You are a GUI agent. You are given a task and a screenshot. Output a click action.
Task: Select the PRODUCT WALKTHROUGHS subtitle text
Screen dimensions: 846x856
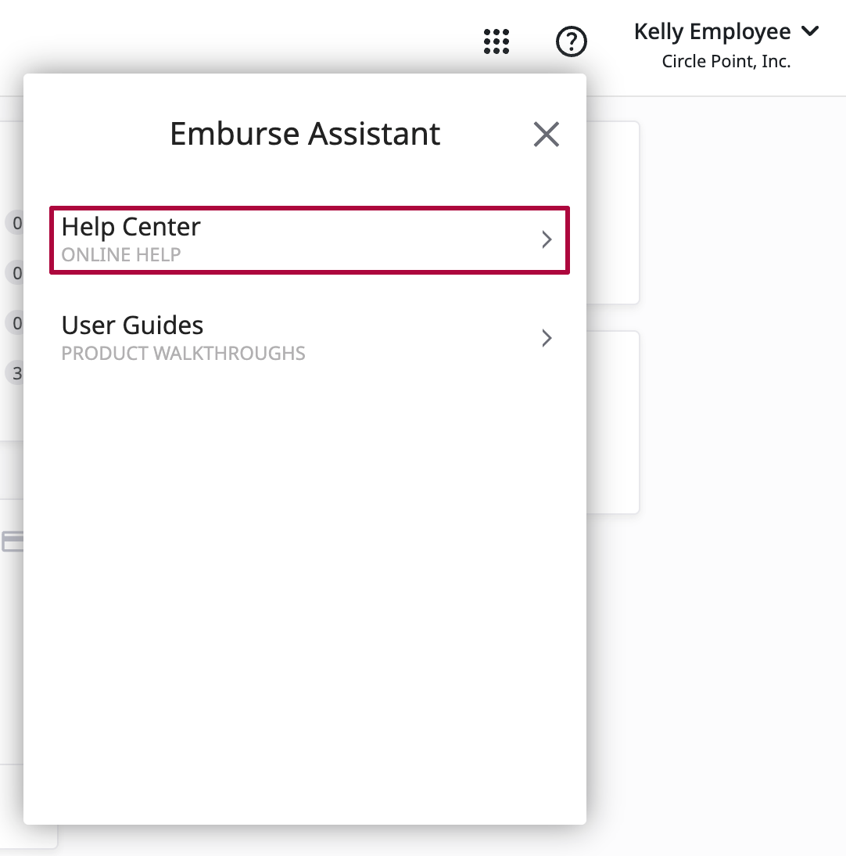tap(183, 354)
